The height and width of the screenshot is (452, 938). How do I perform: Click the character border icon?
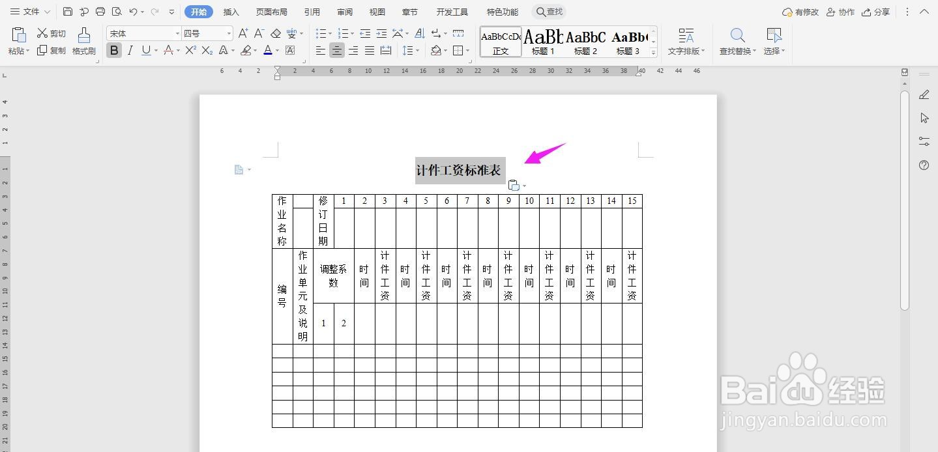(290, 50)
